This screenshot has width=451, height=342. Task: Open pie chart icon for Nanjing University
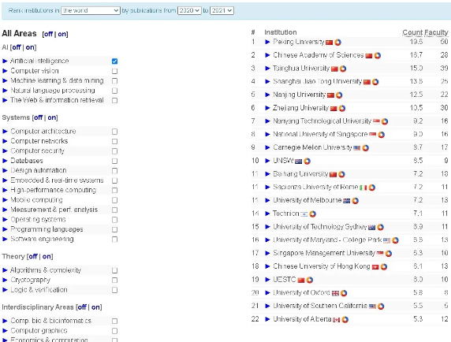(339, 95)
